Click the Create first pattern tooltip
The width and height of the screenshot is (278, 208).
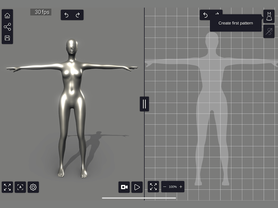pos(235,23)
